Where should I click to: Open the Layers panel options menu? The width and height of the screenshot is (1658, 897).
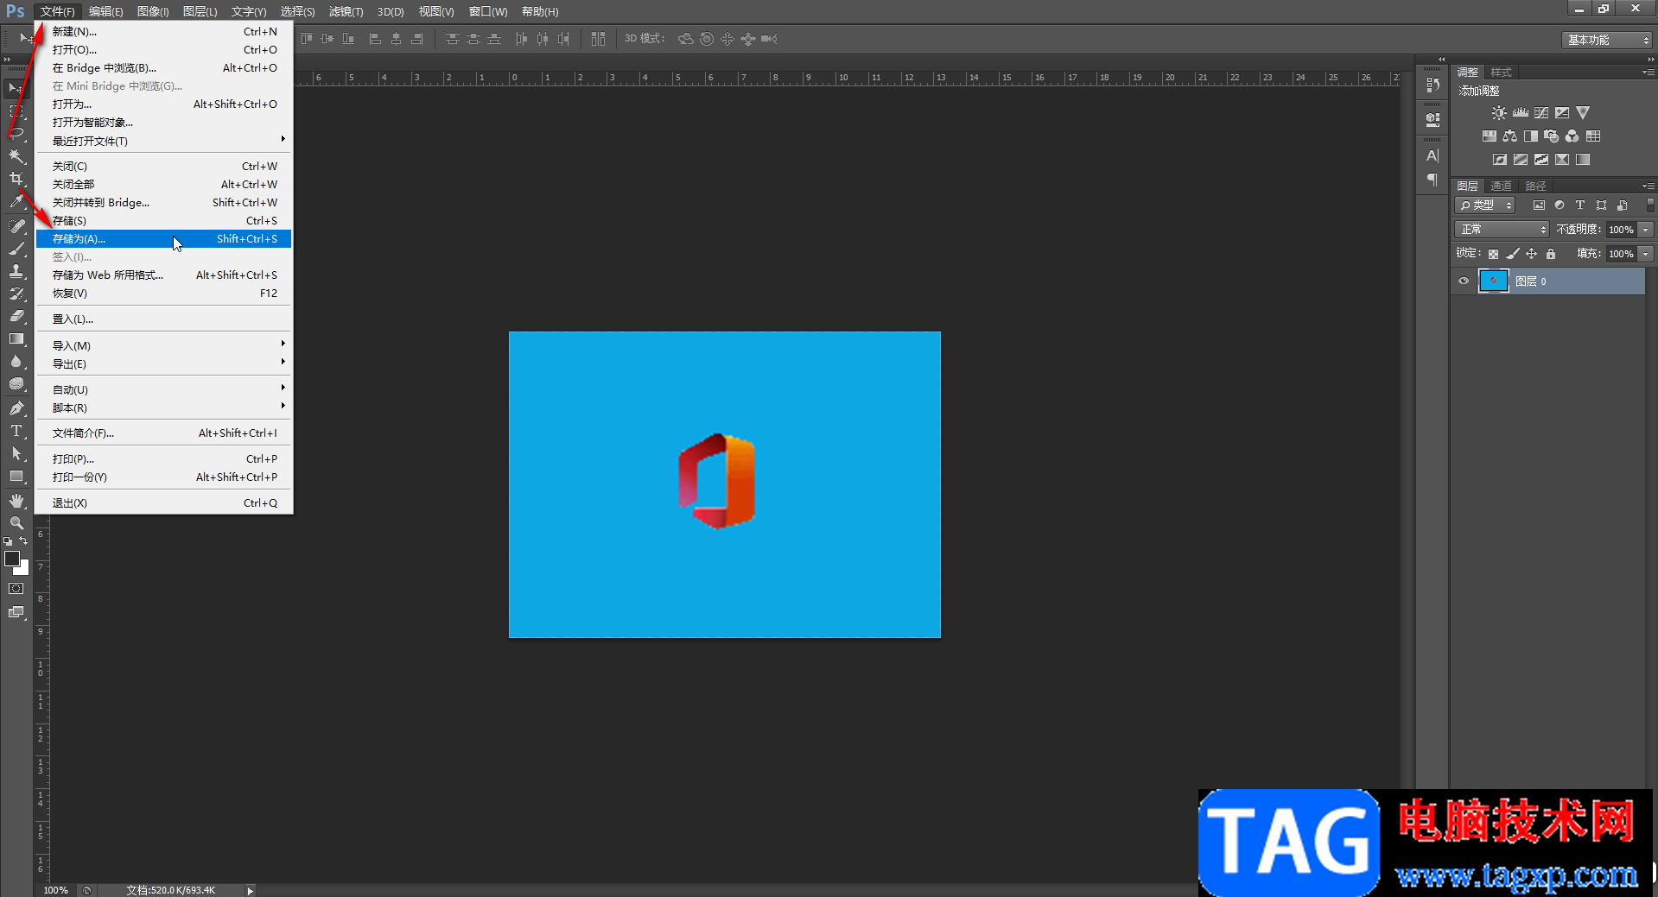tap(1648, 186)
